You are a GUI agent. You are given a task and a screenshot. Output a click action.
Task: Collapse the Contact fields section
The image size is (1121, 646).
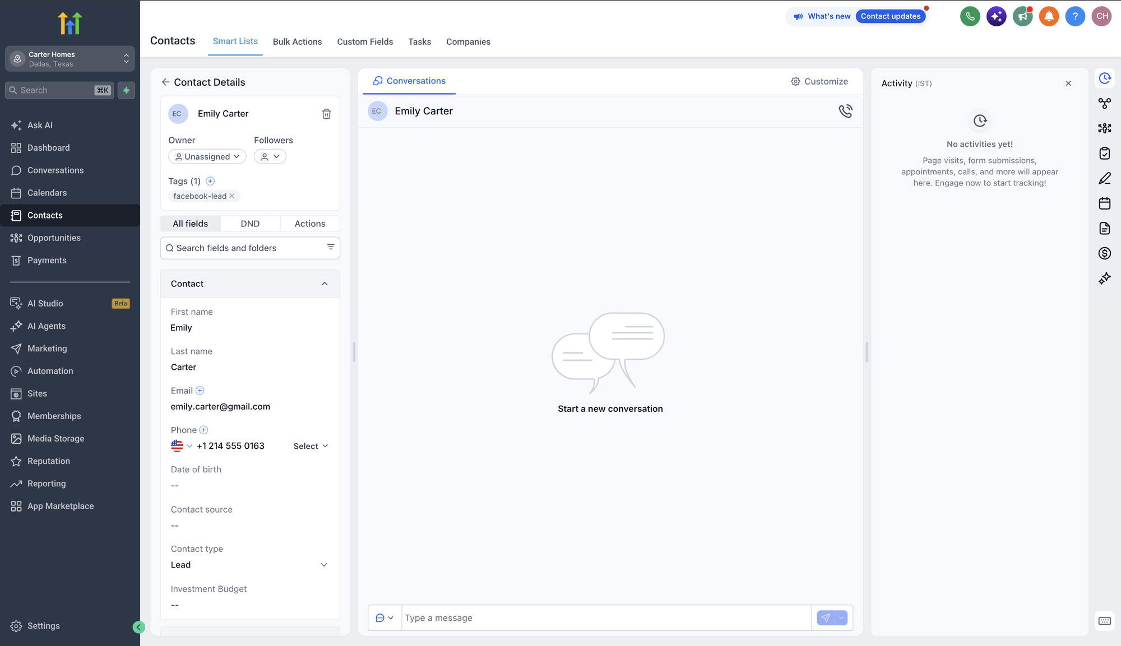coord(325,284)
